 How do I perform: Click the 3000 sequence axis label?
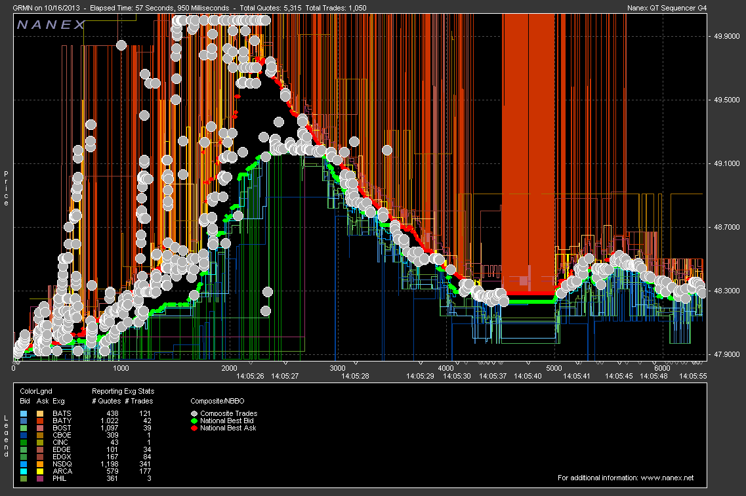tap(337, 368)
